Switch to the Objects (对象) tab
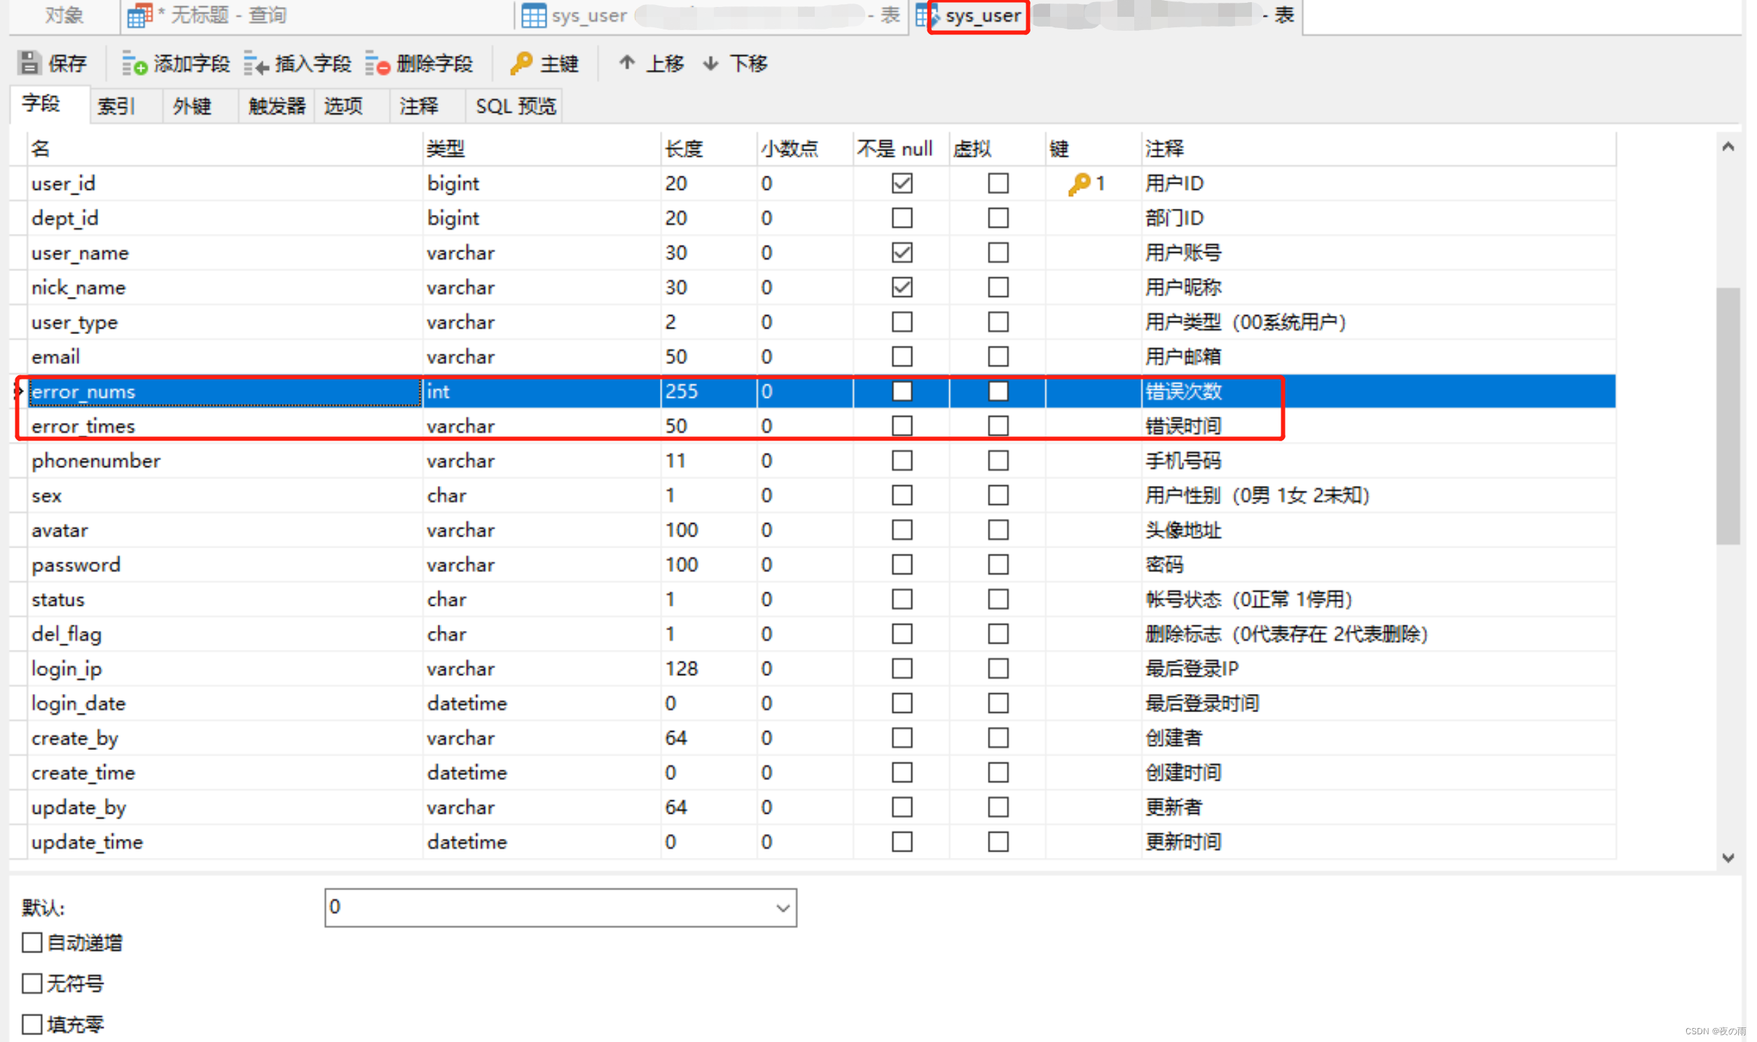The image size is (1757, 1042). 63,15
